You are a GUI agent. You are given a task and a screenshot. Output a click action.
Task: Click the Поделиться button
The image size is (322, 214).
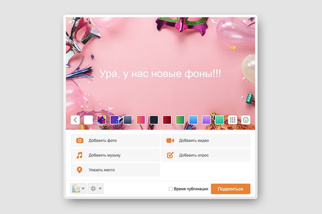pyautogui.click(x=231, y=189)
